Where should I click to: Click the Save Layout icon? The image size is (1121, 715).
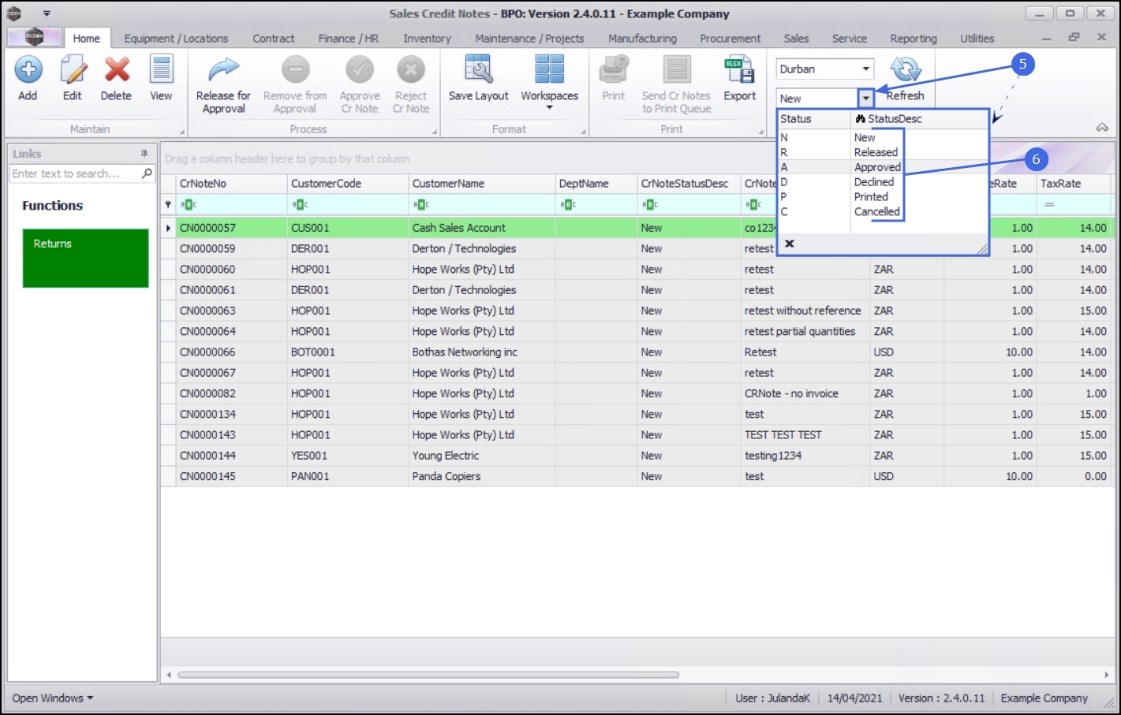click(478, 70)
